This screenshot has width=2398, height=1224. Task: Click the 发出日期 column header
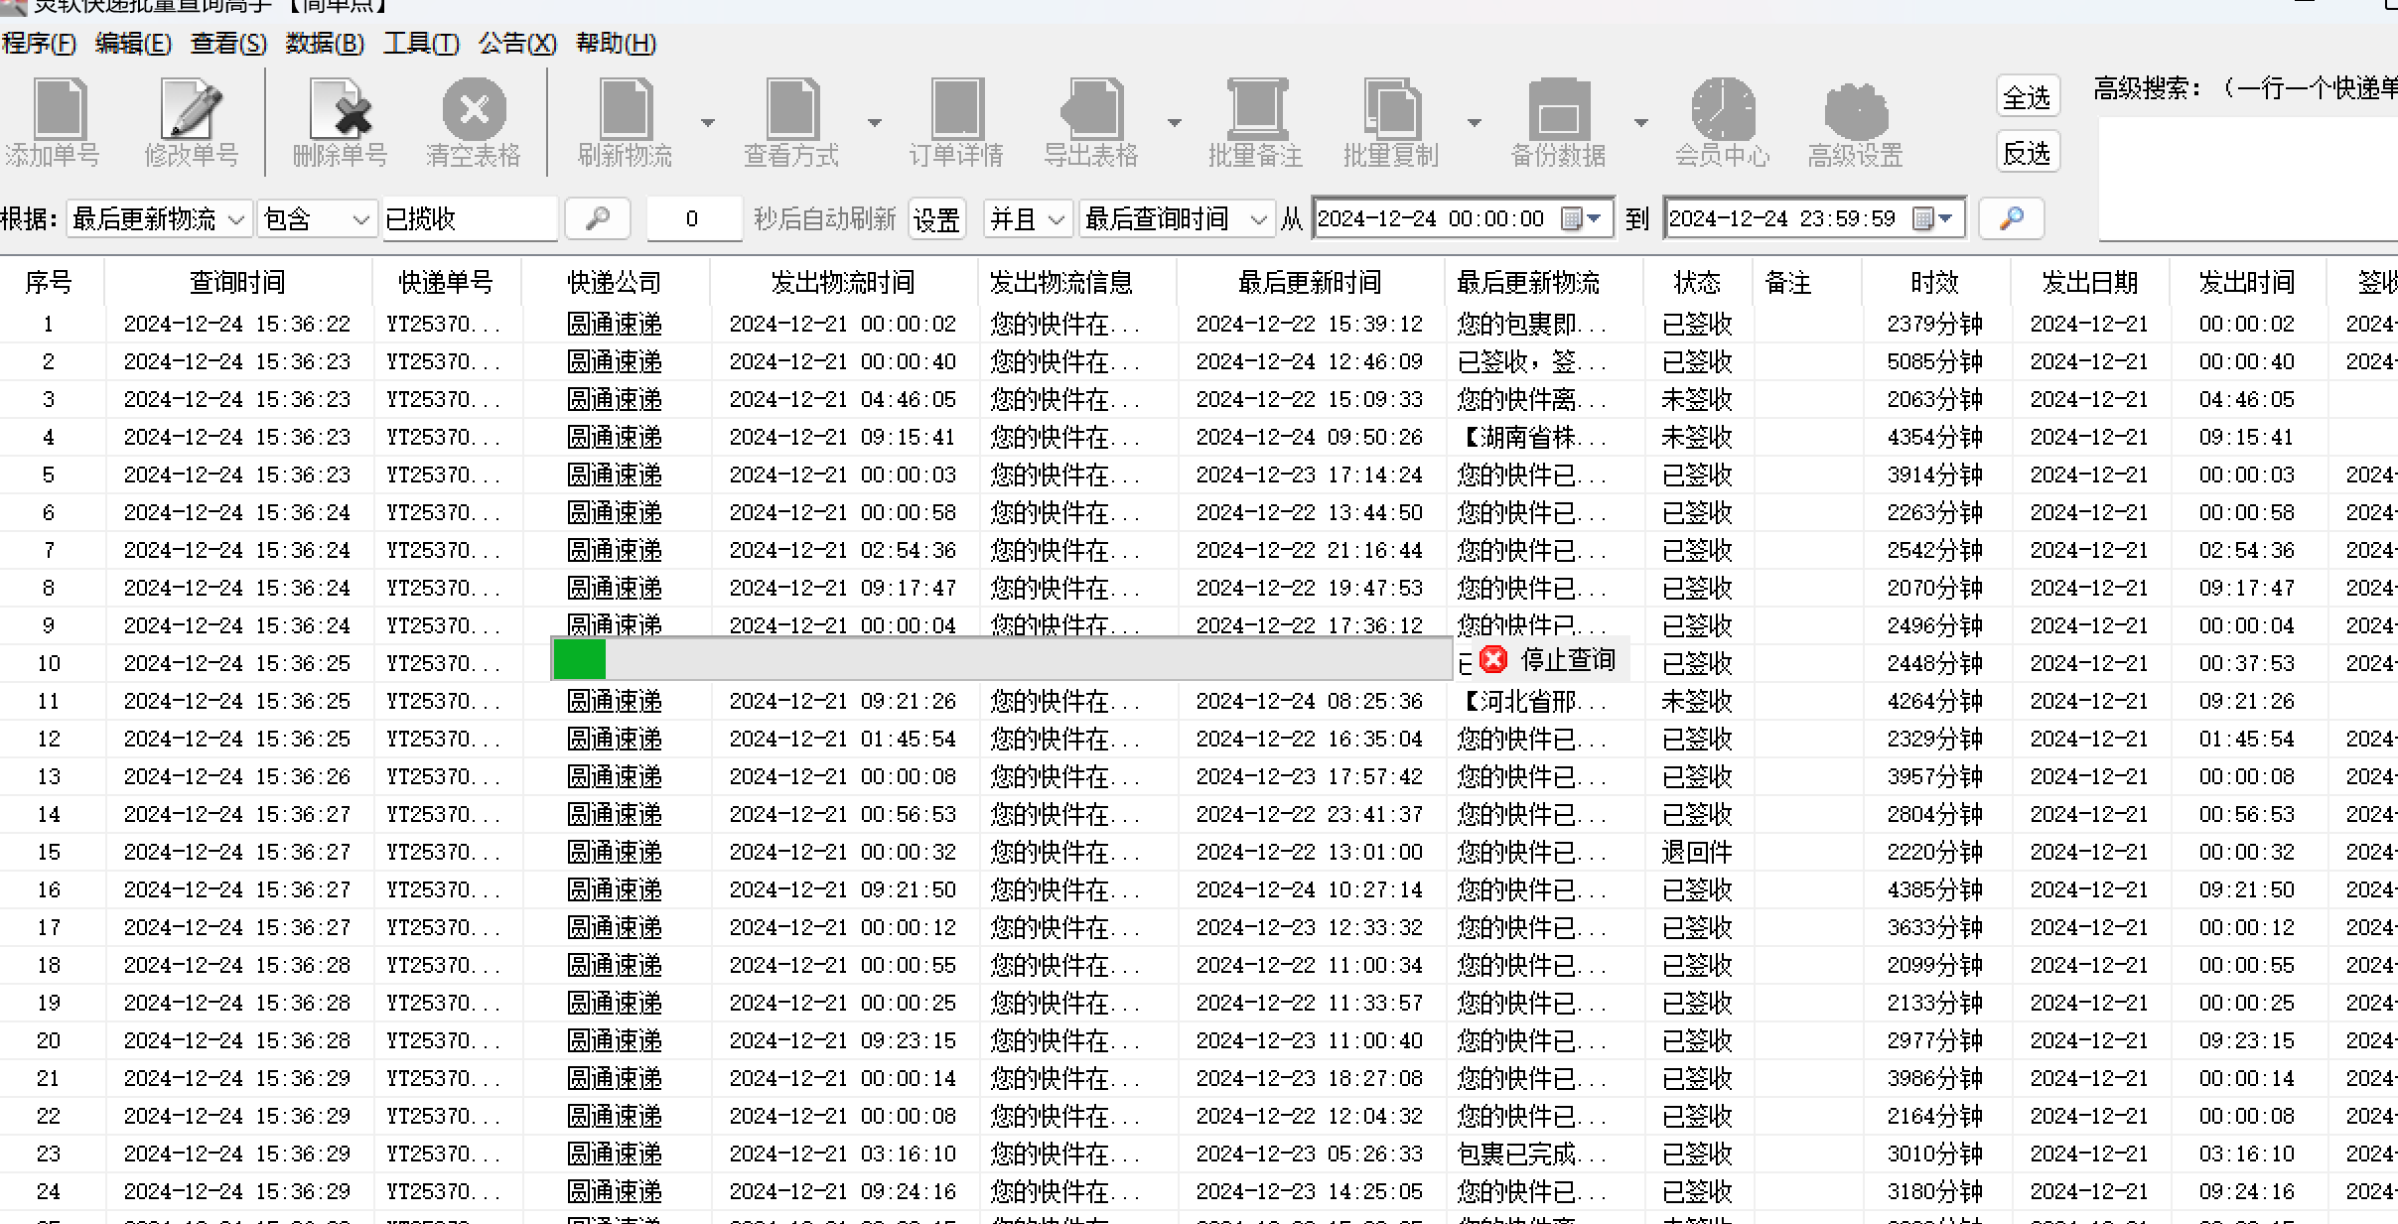pyautogui.click(x=2089, y=283)
